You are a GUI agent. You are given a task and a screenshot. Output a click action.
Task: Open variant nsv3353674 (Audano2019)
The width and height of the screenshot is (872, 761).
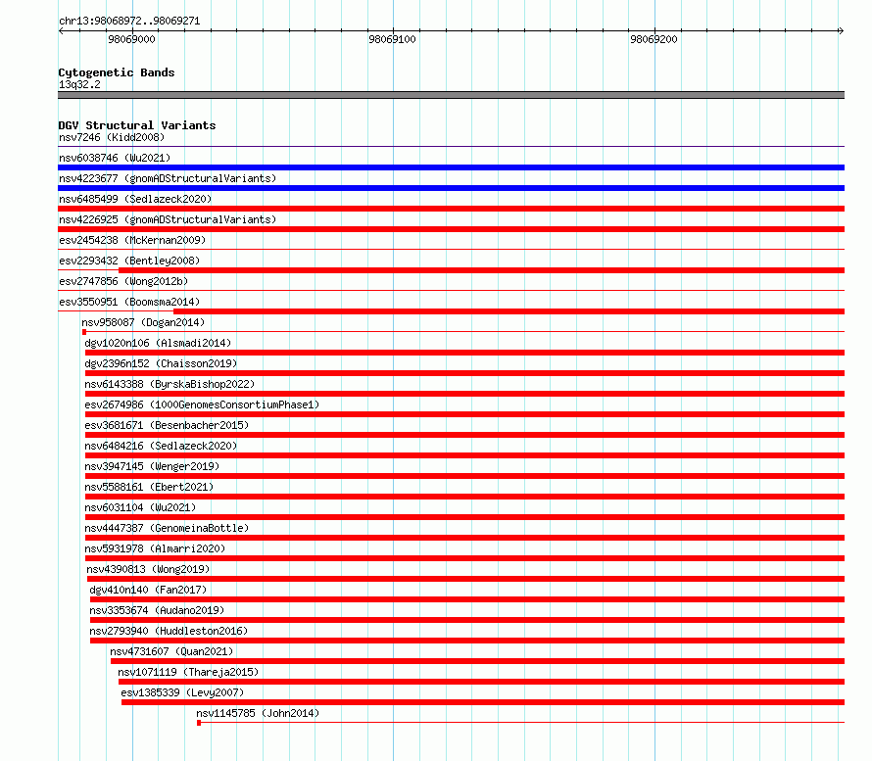tap(157, 610)
